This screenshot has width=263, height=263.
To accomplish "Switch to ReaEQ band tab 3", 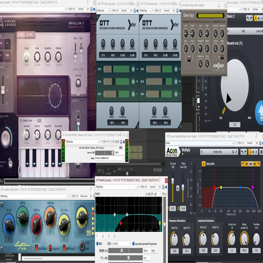I will click(x=109, y=236).
